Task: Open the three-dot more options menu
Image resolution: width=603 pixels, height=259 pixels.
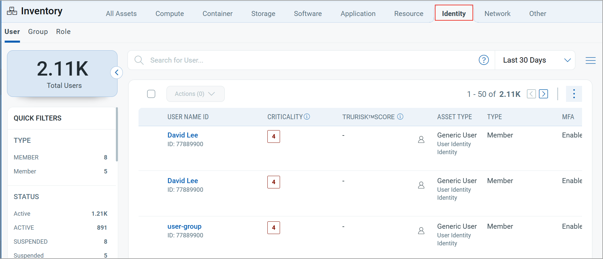Action: [574, 94]
